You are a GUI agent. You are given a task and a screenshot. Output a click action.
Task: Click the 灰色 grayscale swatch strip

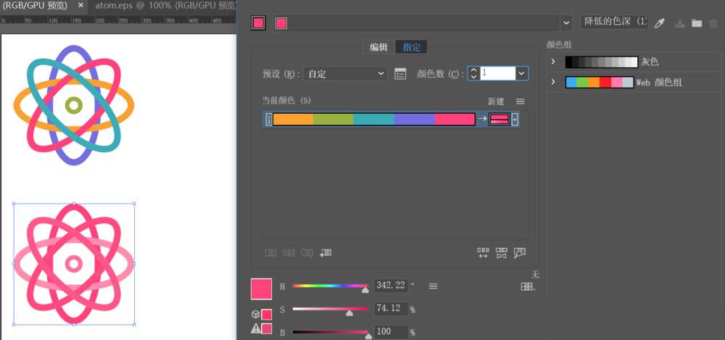pos(602,62)
